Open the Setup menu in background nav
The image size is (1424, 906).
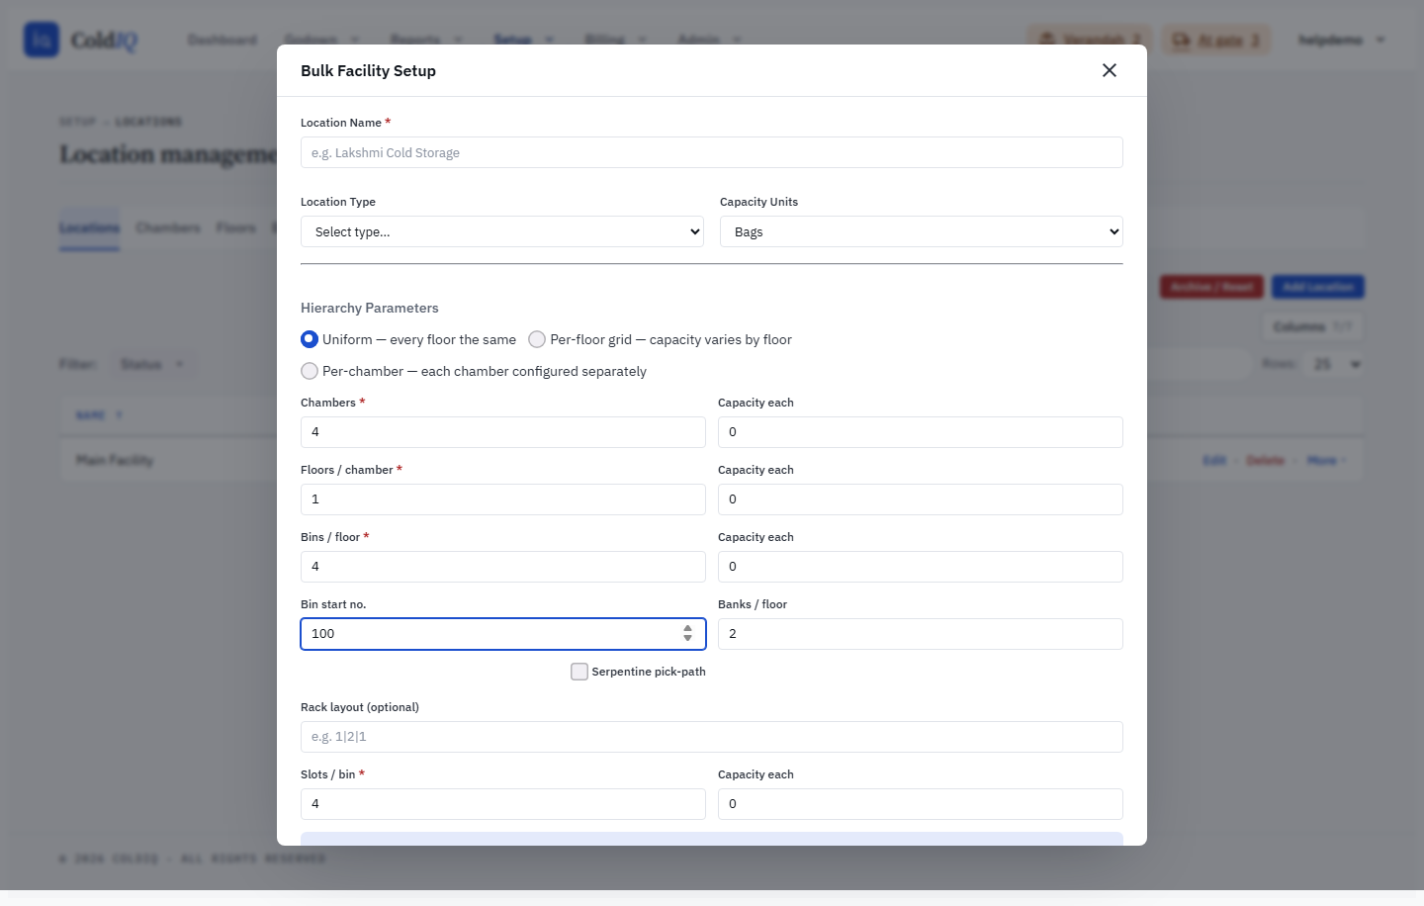tap(523, 40)
